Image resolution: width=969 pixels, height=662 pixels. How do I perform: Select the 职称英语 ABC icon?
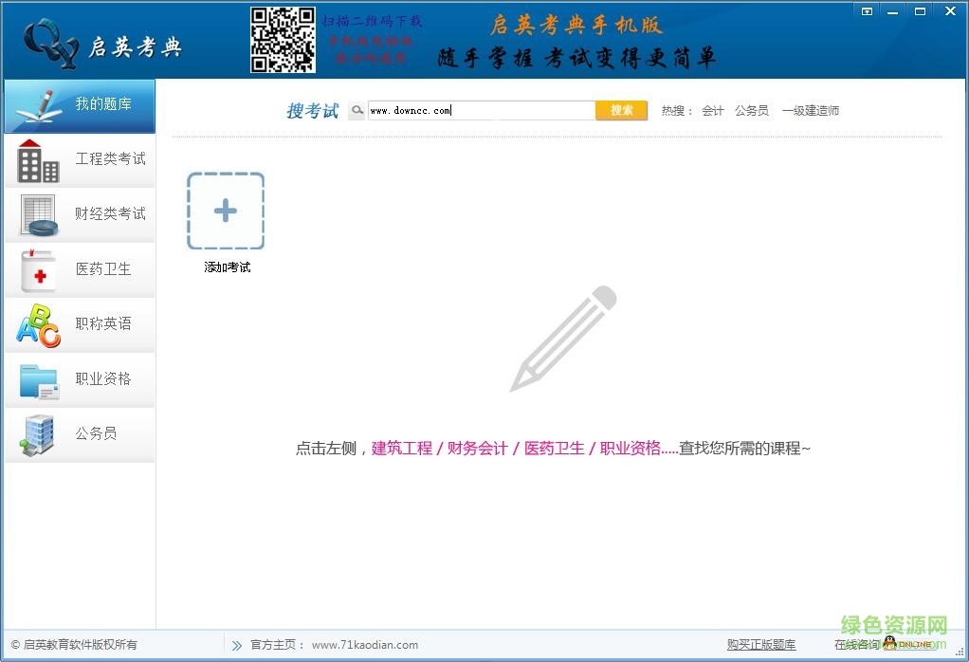(38, 325)
